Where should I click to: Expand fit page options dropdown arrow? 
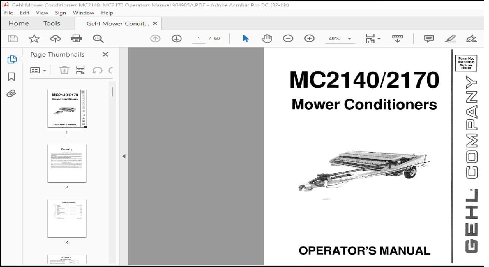point(379,39)
